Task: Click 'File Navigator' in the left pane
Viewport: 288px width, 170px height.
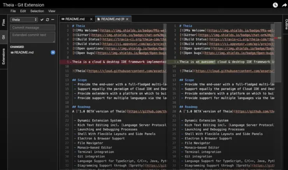Action: (x=90, y=143)
